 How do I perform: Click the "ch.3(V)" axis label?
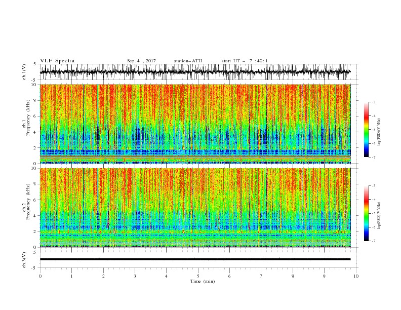(x=24, y=260)
